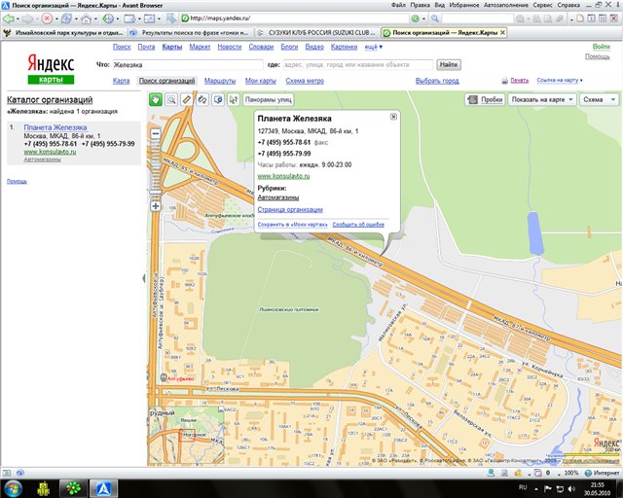
Task: Click Avant Browser taskbar button
Action: [x=104, y=488]
